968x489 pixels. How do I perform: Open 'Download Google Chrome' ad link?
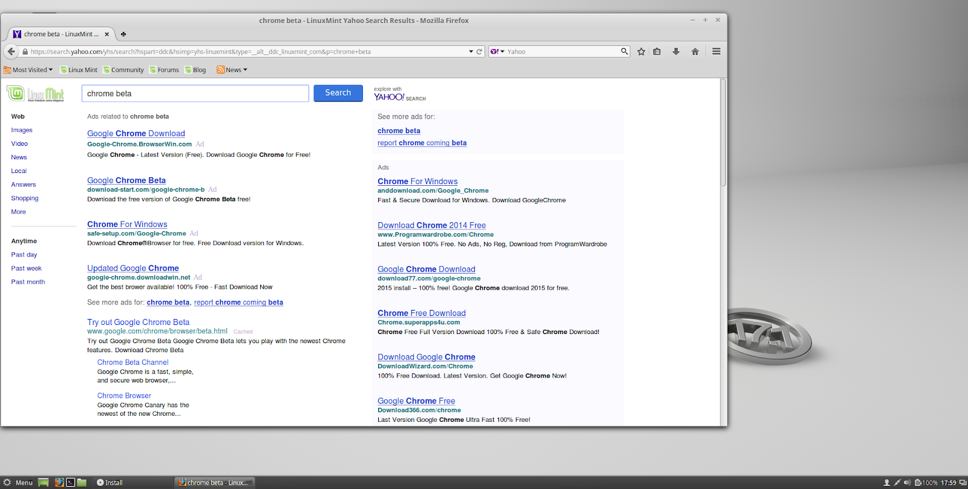(427, 357)
